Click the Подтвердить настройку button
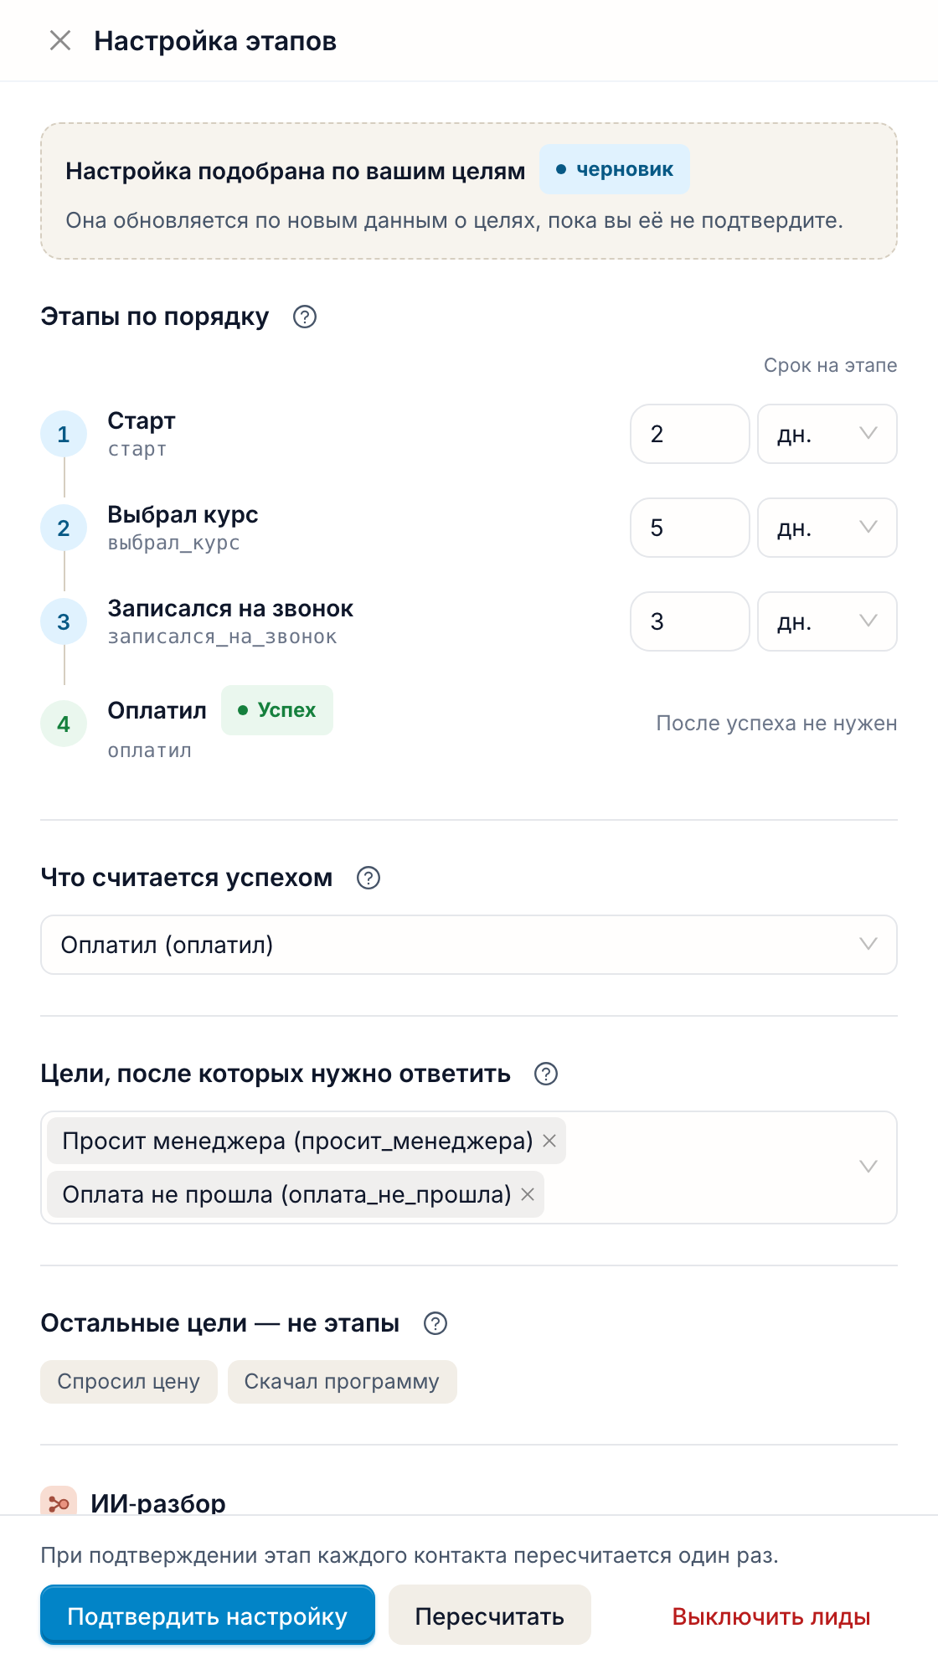The image size is (938, 1675). pyautogui.click(x=208, y=1615)
